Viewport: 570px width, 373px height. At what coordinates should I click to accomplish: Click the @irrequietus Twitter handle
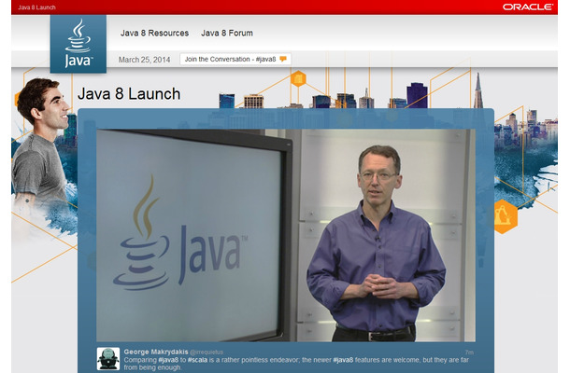(x=207, y=352)
